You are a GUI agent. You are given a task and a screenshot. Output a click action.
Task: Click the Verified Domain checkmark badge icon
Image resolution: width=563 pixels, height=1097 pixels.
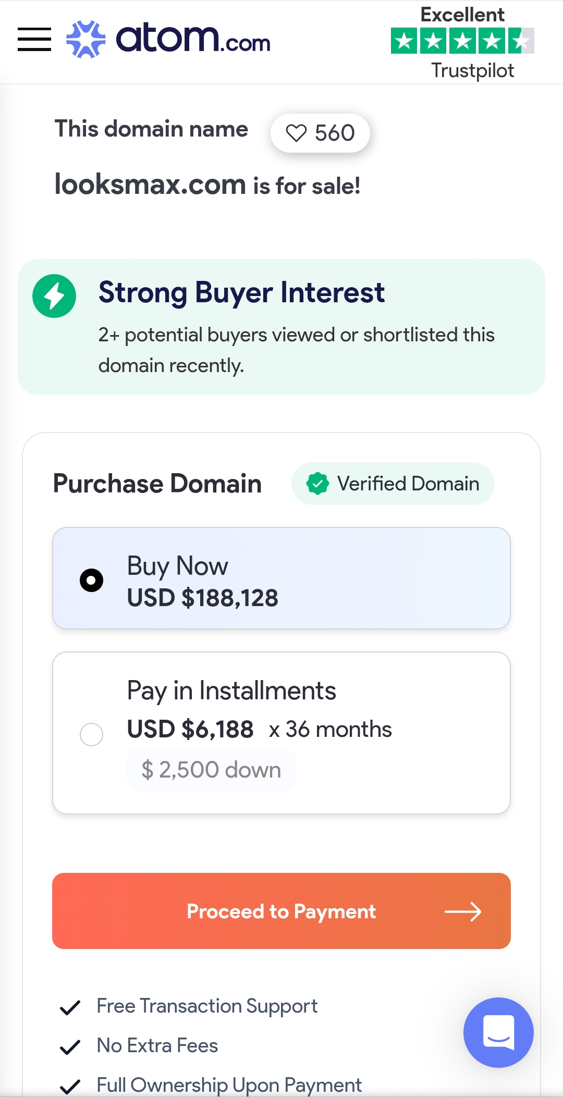(317, 484)
